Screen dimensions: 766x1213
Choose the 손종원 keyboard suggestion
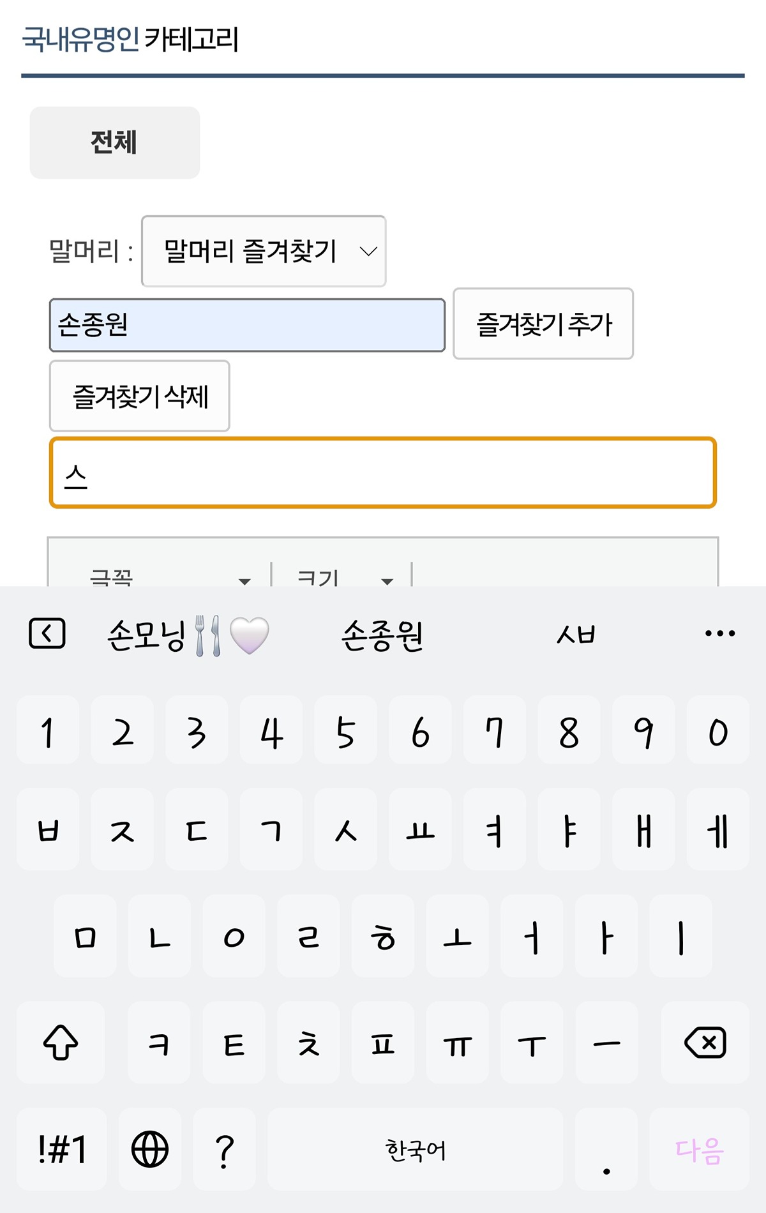382,635
